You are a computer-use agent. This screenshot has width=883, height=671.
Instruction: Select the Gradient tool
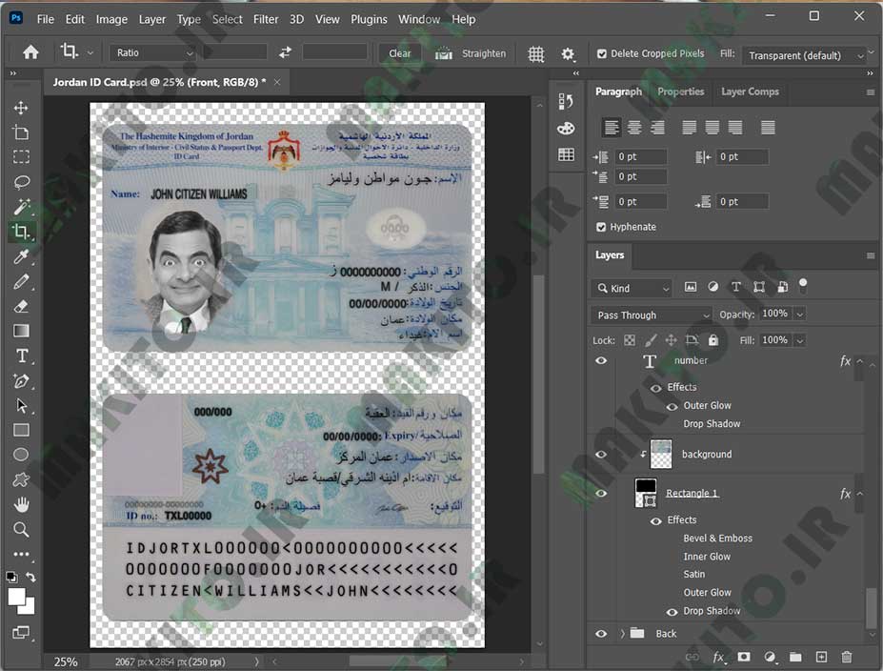[21, 331]
